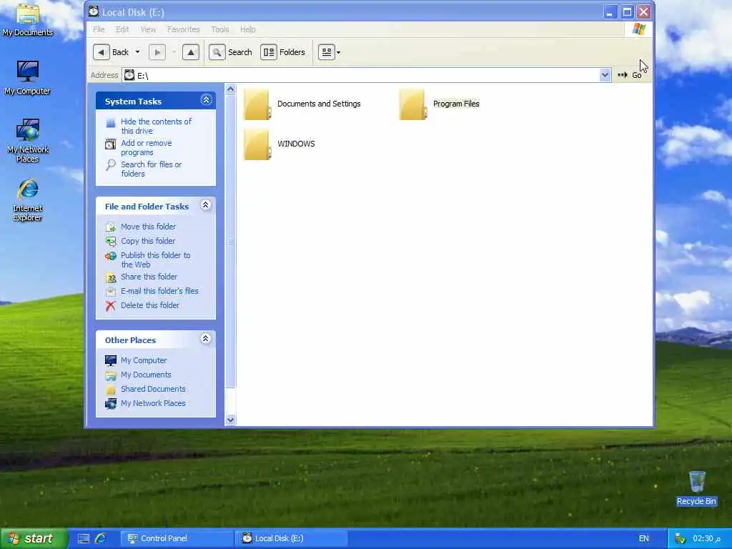732x549 pixels.
Task: Open My Computer under Other Places
Action: tap(143, 360)
